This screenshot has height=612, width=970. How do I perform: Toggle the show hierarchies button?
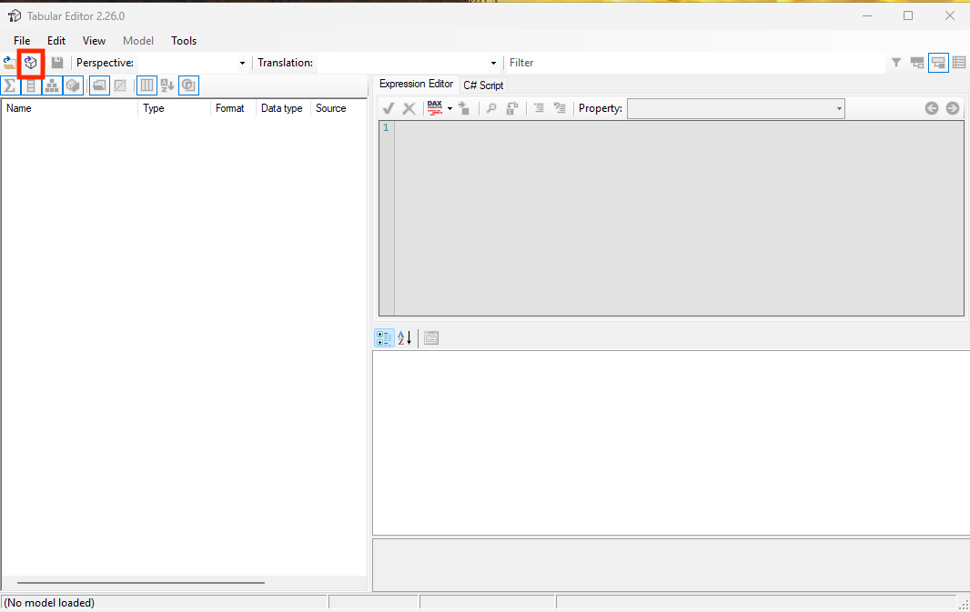tap(52, 85)
